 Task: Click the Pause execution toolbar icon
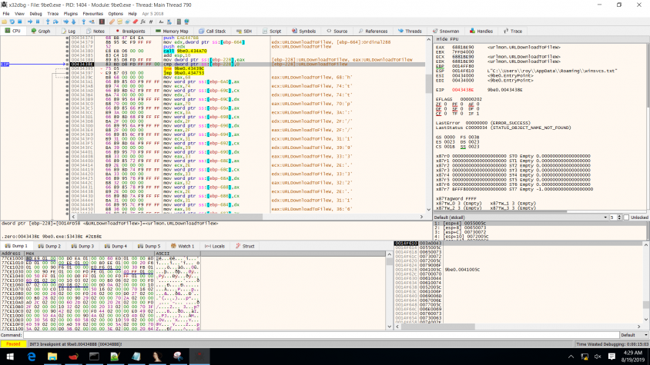click(38, 22)
